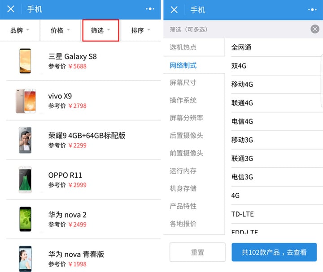The width and height of the screenshot is (323, 272).
Task: Toggle the 电信3G network option
Action: click(277, 177)
